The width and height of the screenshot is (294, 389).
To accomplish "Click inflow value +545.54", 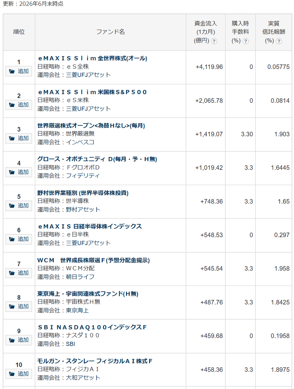I will tap(212, 269).
